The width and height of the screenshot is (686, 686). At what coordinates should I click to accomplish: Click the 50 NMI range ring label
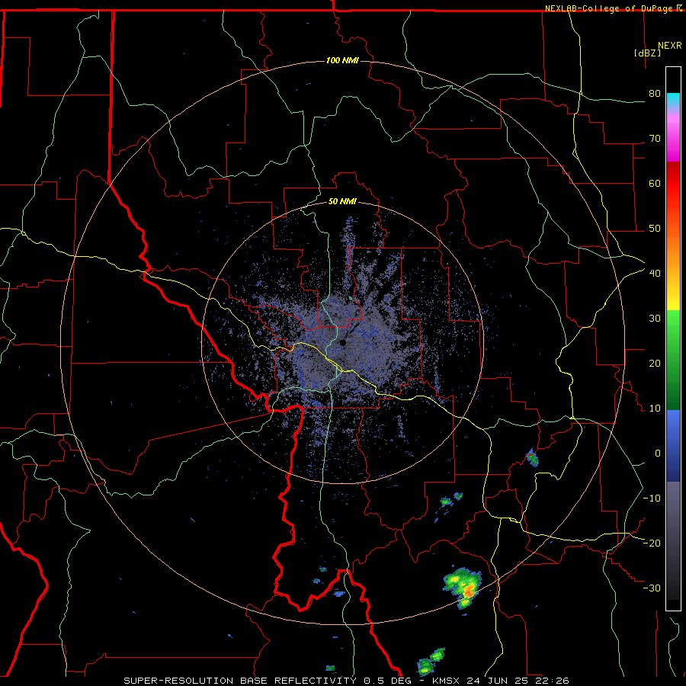point(342,202)
